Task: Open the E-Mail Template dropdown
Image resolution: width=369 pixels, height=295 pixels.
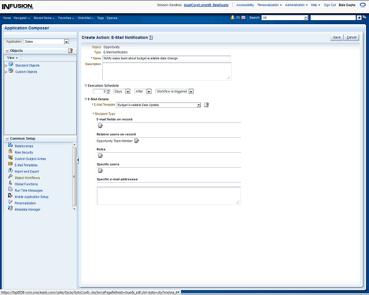Action: (198, 105)
